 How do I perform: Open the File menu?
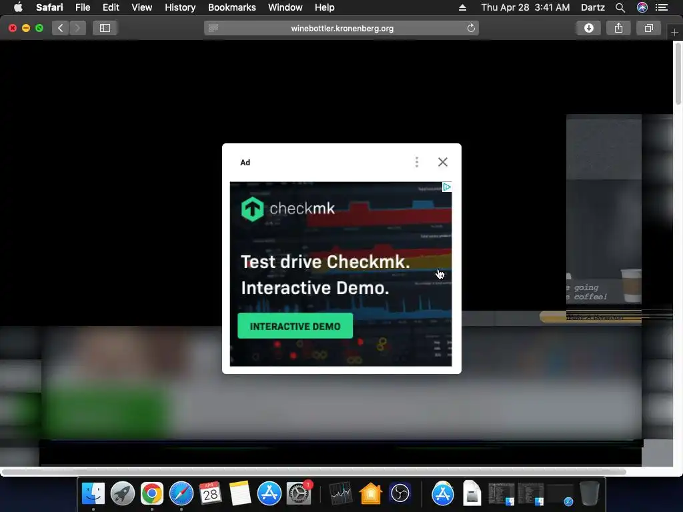pos(82,7)
